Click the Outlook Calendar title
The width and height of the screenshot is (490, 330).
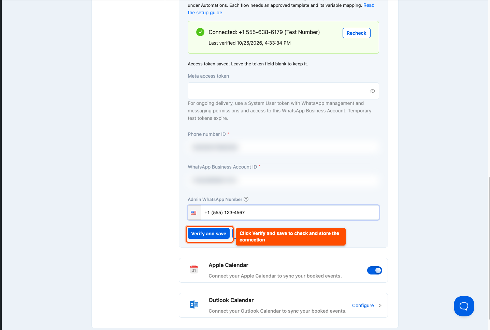point(231,300)
